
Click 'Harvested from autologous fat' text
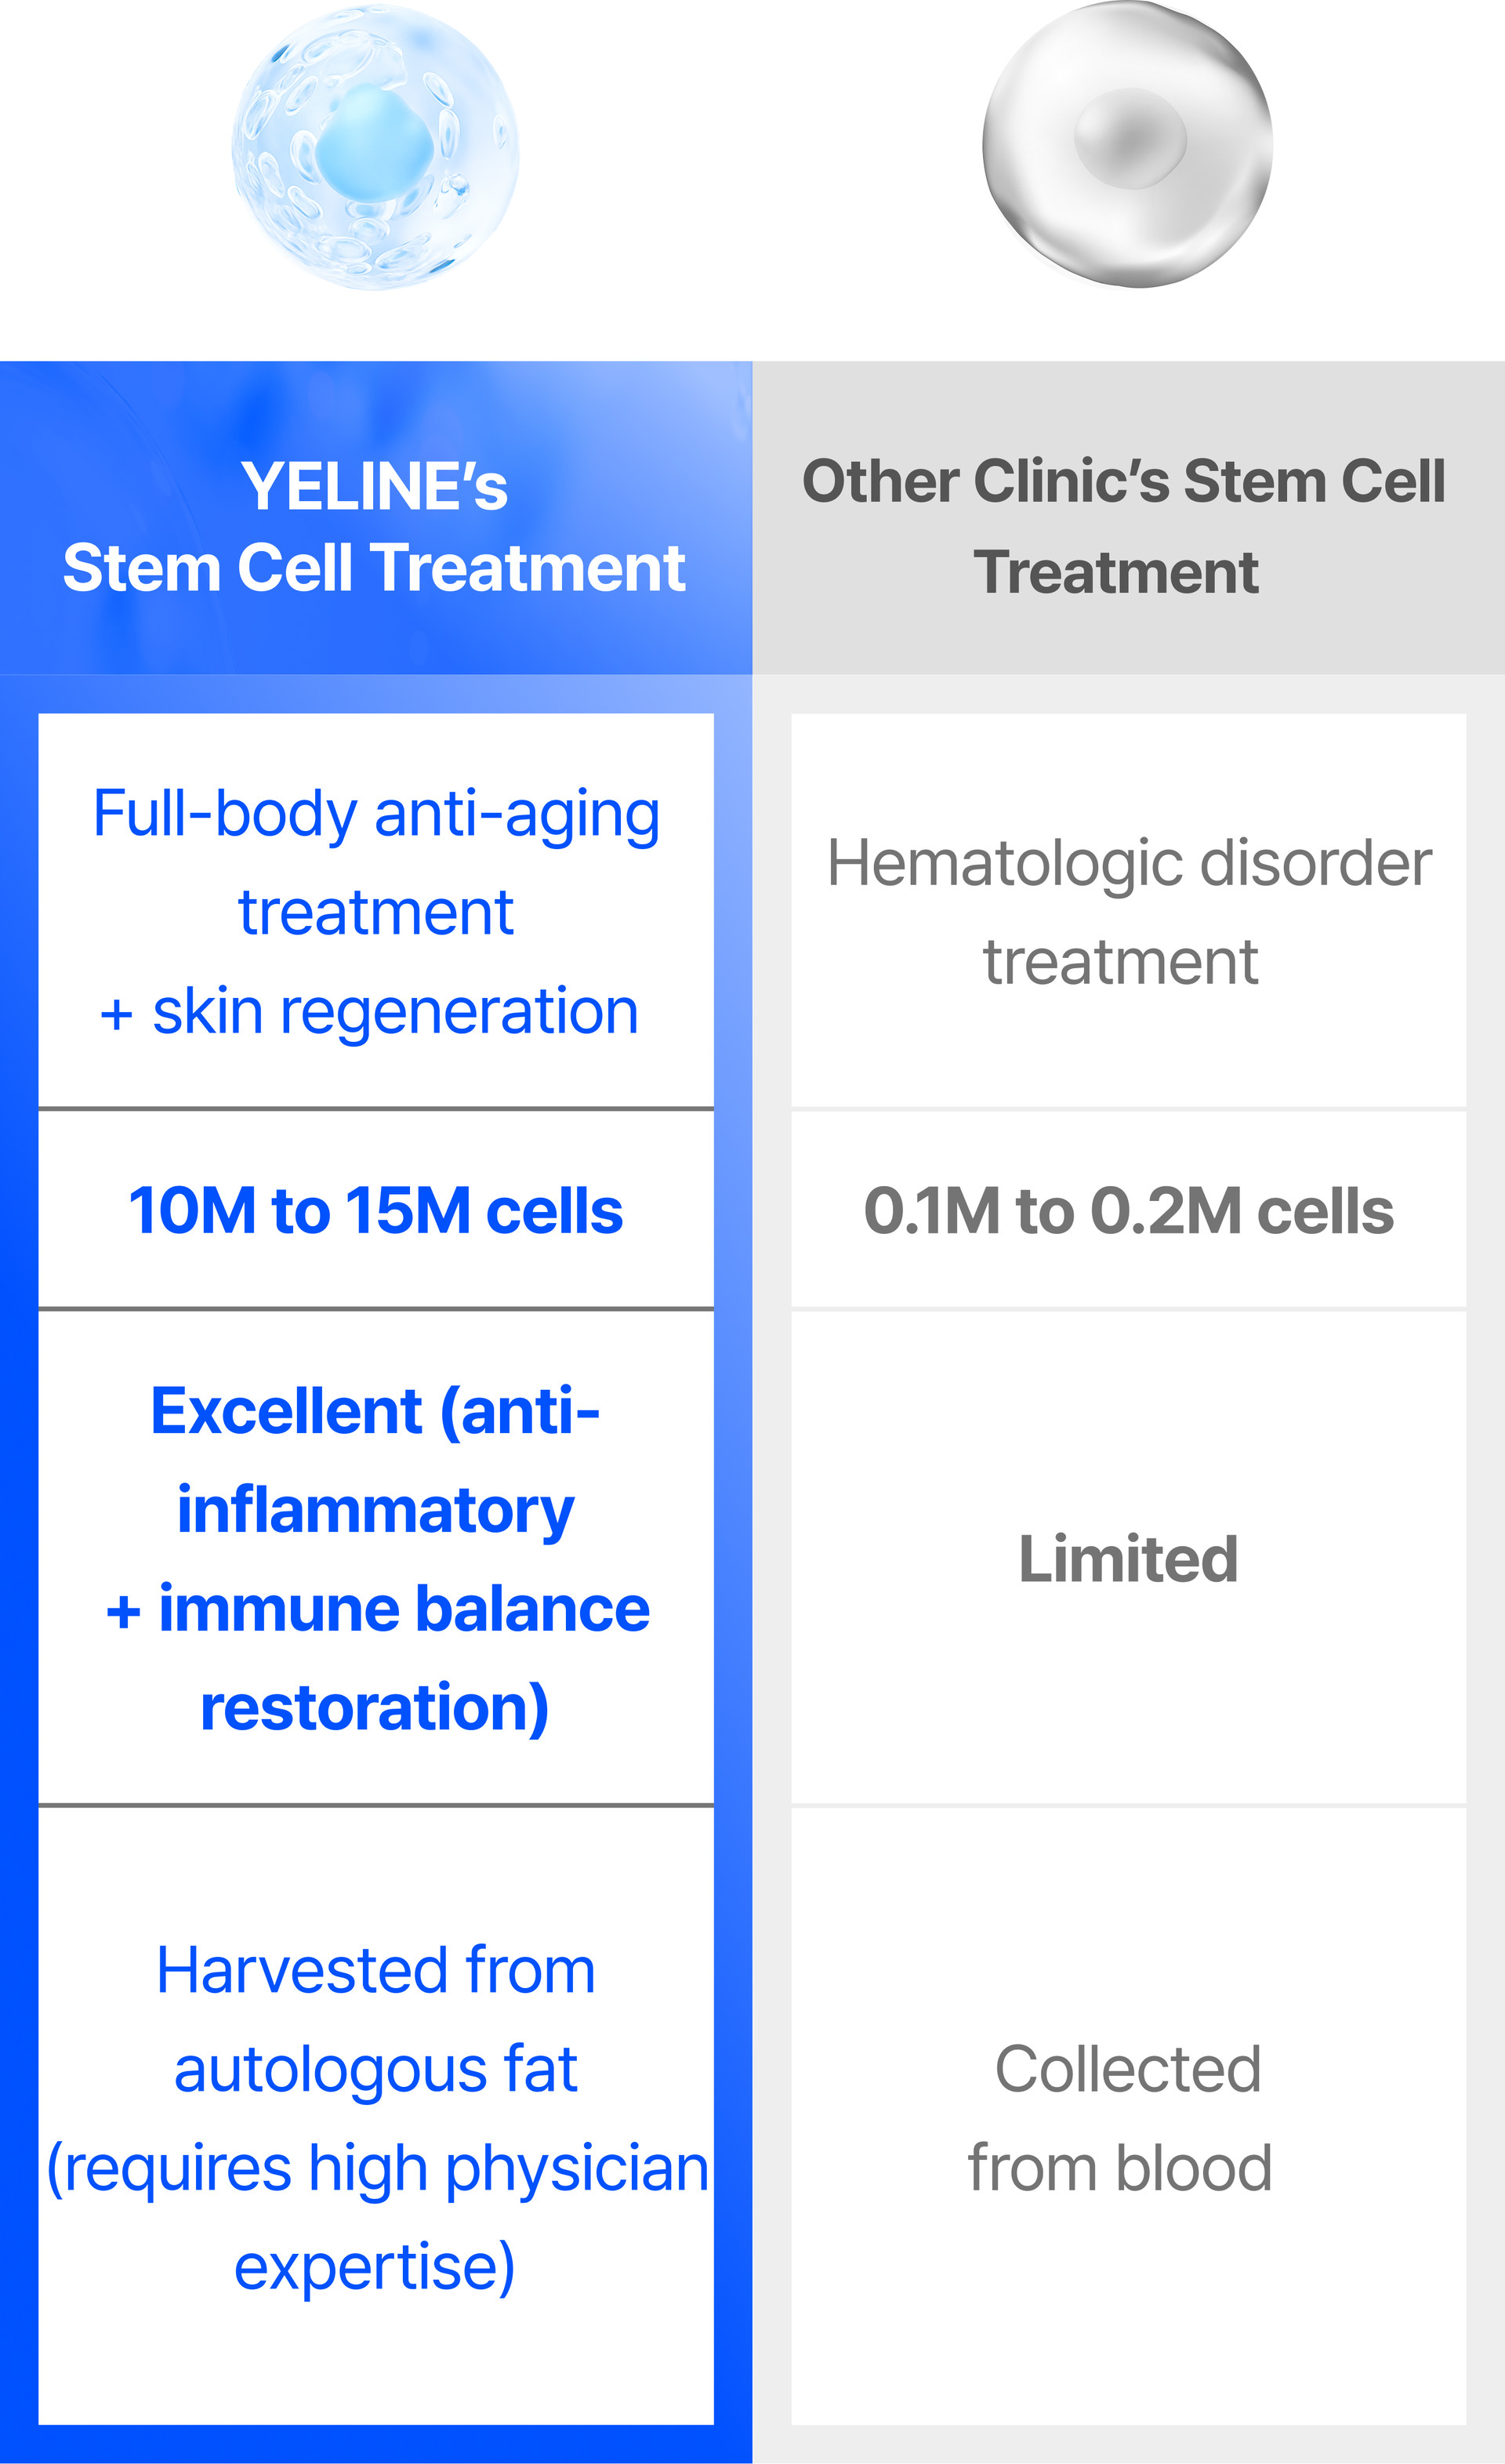tap(376, 2018)
